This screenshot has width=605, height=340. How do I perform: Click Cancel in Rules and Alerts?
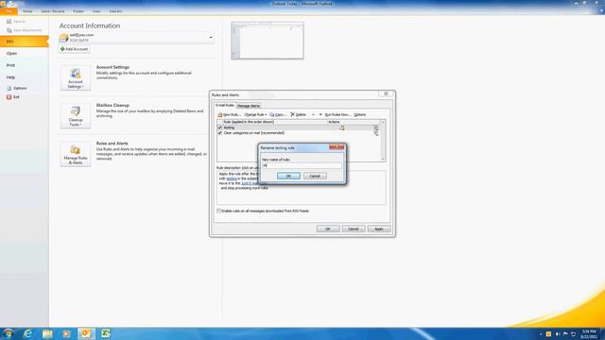[354, 229]
